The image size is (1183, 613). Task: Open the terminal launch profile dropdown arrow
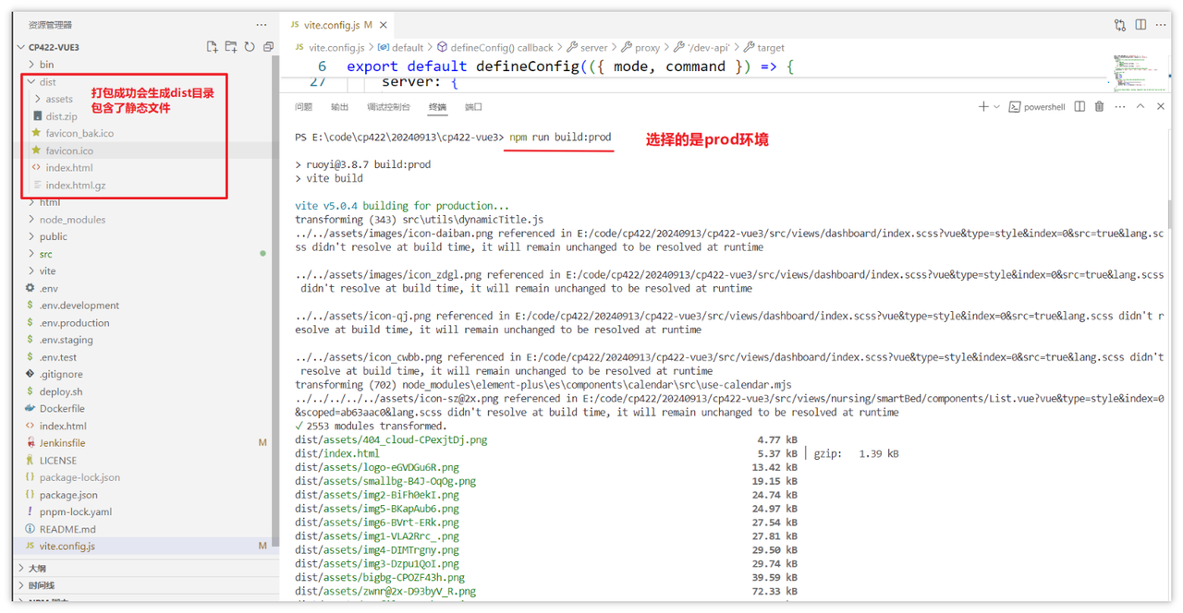[x=996, y=107]
